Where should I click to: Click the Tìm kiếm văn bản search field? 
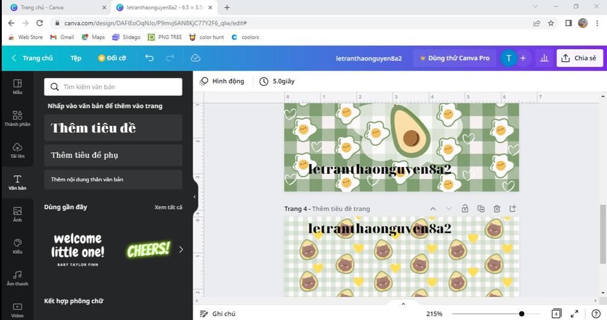[x=113, y=87]
